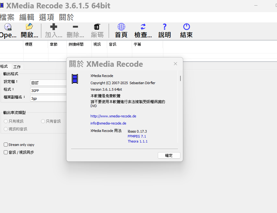Click the XMedia Recode title bar app icon
The height and width of the screenshot is (213, 277).
click(x=2, y=5)
